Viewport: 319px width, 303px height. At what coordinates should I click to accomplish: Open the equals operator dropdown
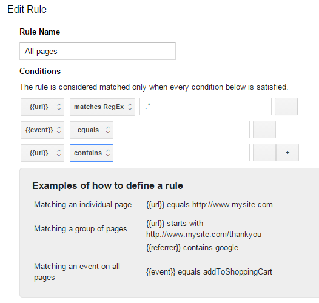tap(92, 130)
